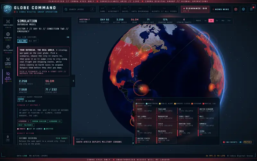This screenshot has width=257, height=161.
Task: Open the Surveillance sidebar section
Action: click(8, 23)
